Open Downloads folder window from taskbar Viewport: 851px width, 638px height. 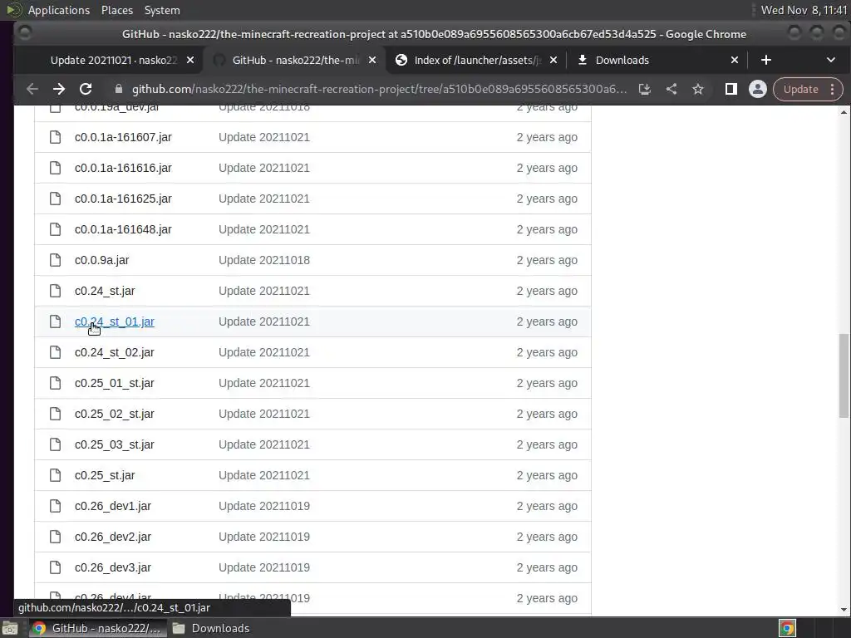coord(212,628)
